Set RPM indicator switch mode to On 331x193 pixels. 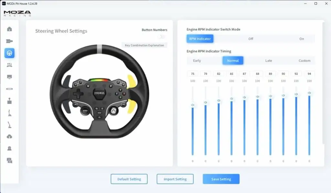coord(301,39)
